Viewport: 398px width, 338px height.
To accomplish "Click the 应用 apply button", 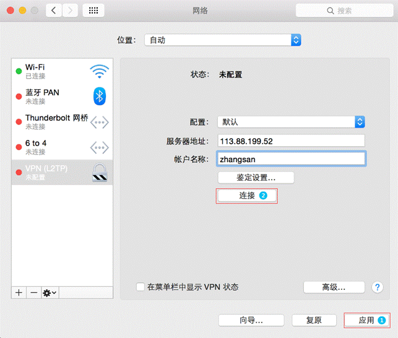I will tap(367, 320).
